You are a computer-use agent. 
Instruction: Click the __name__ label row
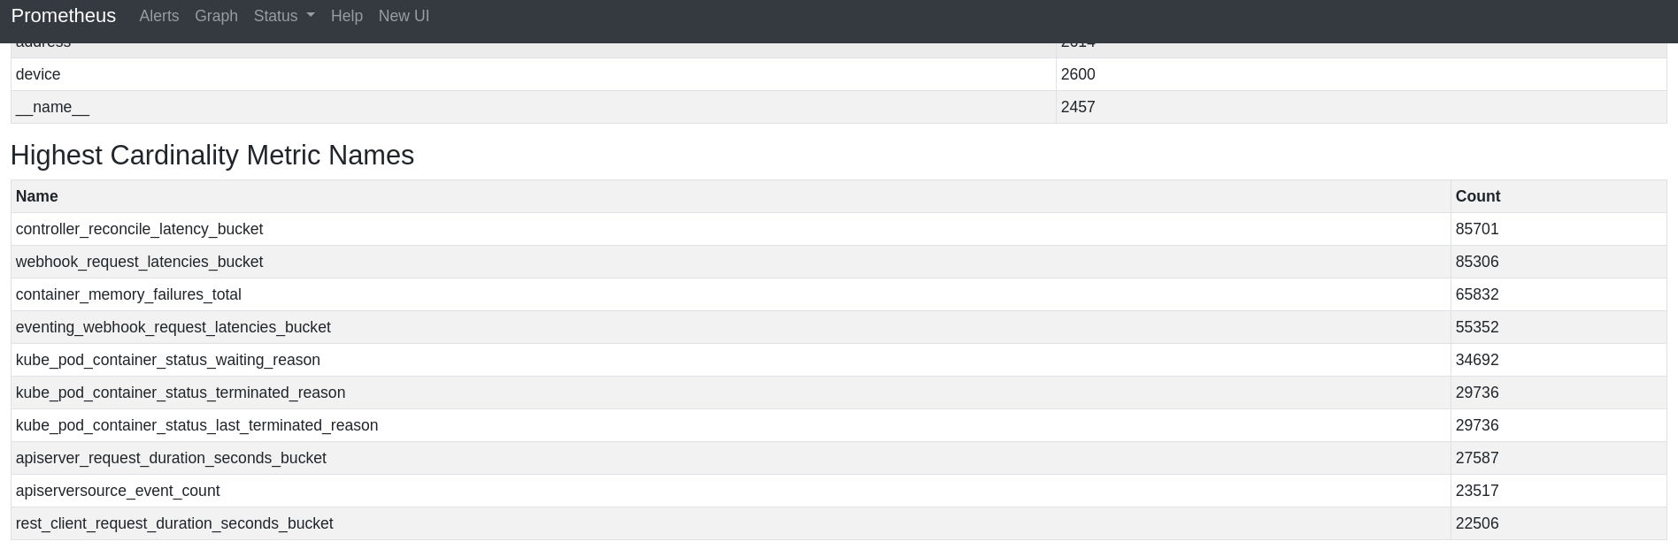(x=52, y=107)
